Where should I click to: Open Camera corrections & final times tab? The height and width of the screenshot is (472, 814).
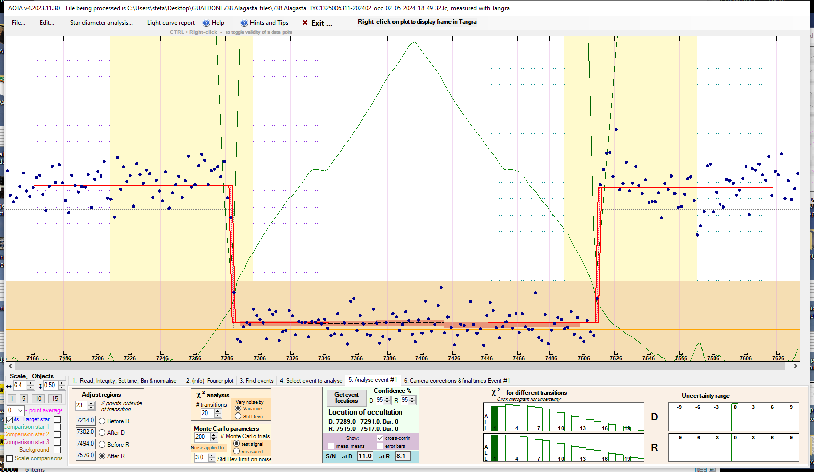(x=457, y=381)
